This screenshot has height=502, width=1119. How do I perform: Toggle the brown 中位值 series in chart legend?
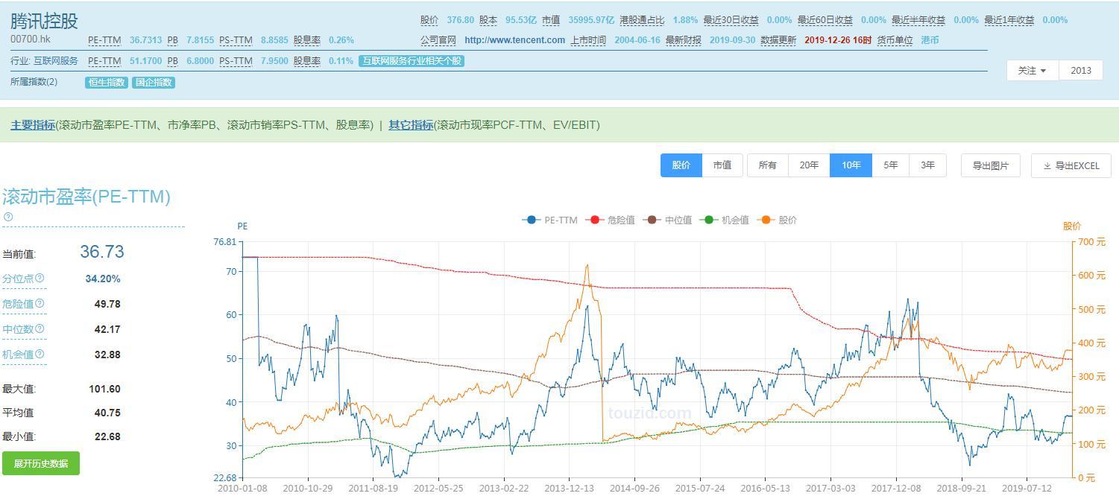[667, 220]
